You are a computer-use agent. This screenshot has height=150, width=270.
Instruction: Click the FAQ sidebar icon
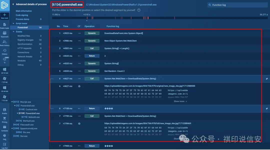(4, 136)
